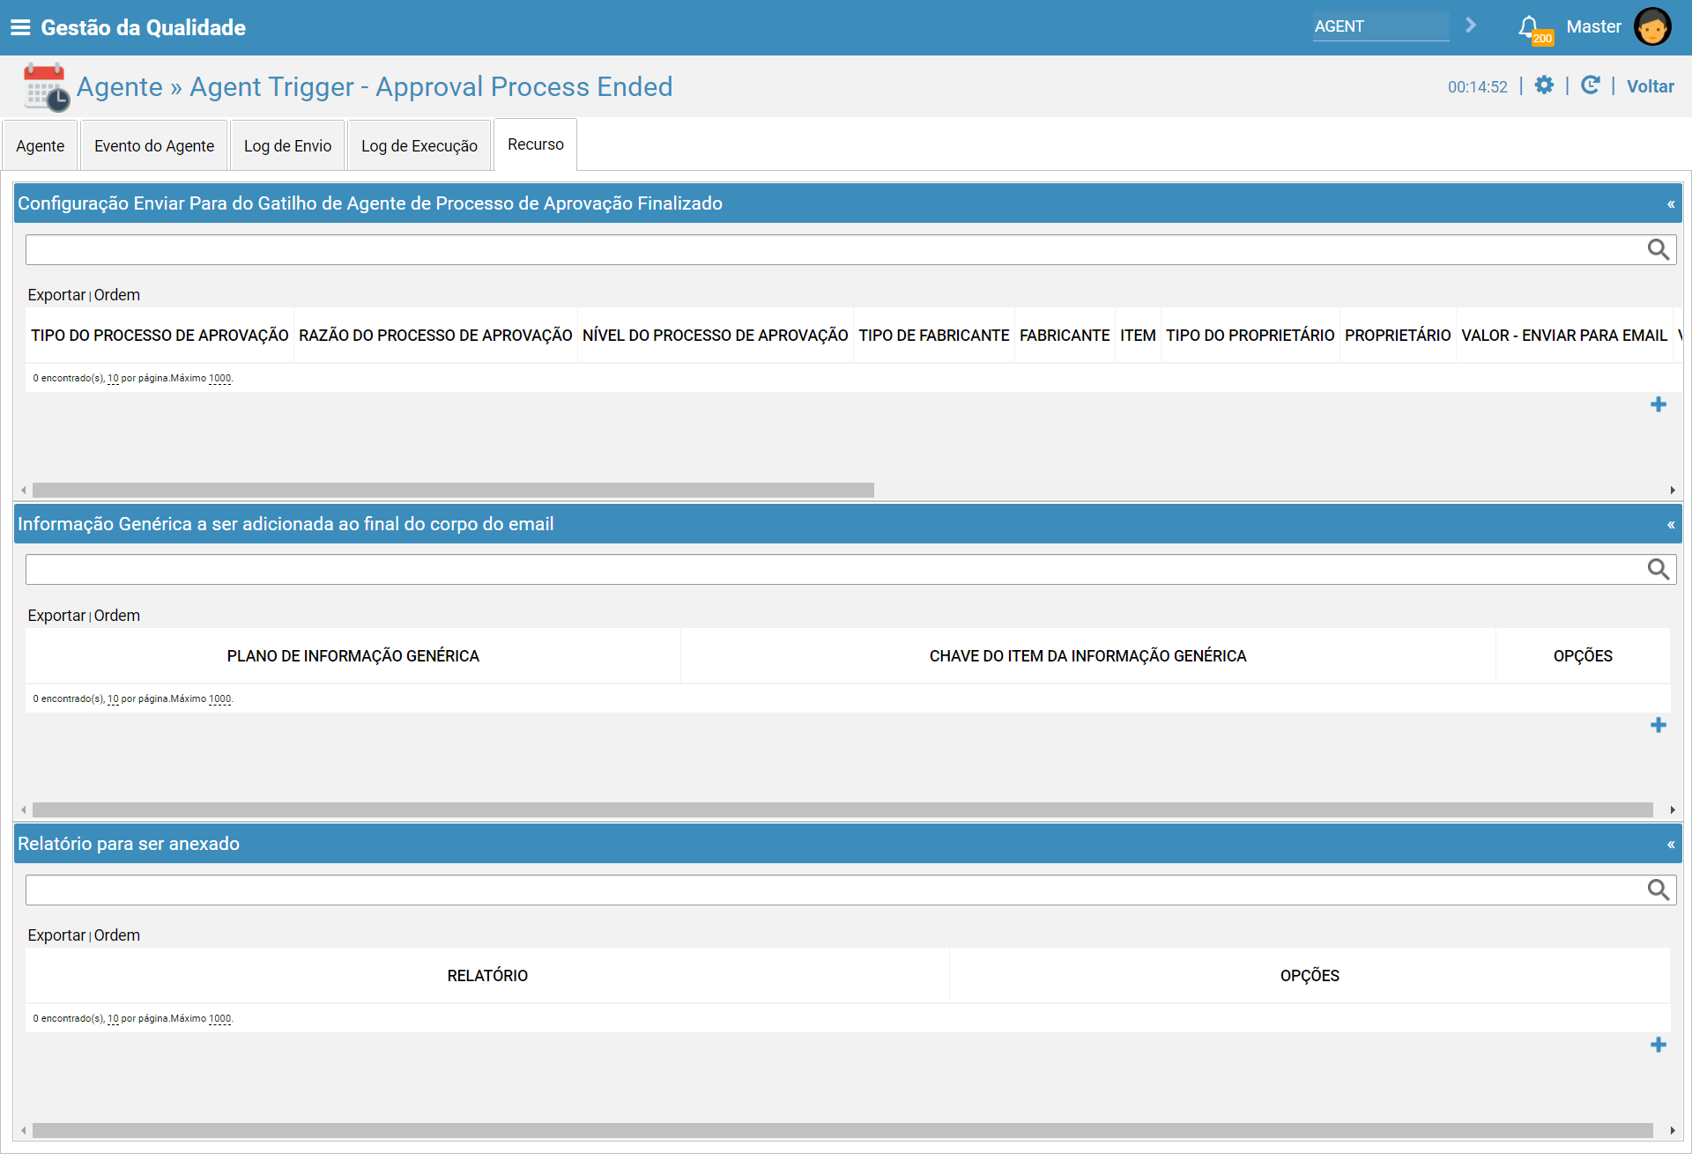This screenshot has width=1692, height=1160.
Task: Click the Voltar link
Action: (x=1650, y=86)
